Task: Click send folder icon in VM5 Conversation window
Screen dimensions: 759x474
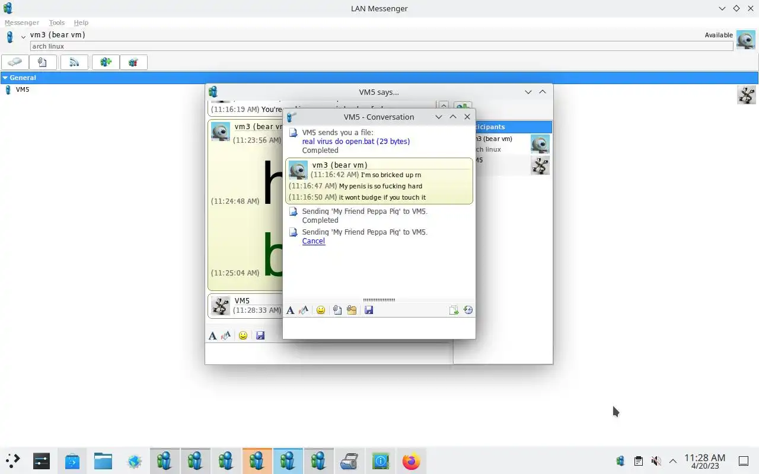Action: 352,310
